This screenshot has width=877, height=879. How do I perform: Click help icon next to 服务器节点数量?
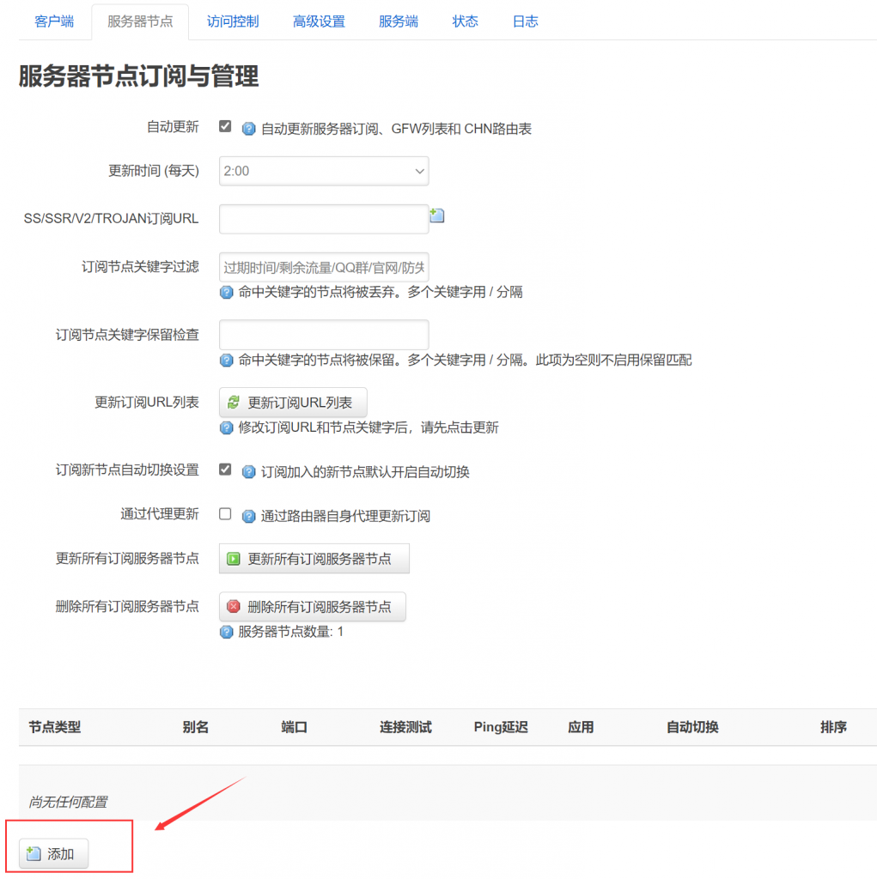click(227, 632)
